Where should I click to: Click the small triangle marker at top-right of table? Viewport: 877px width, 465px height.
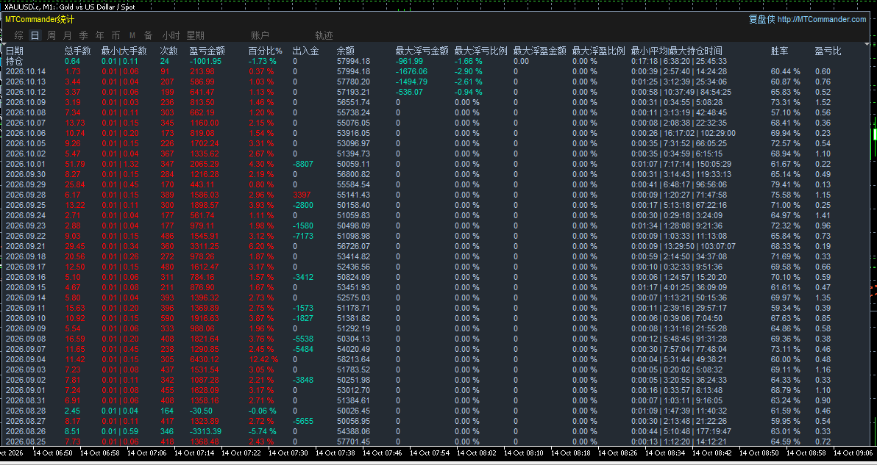(x=867, y=44)
